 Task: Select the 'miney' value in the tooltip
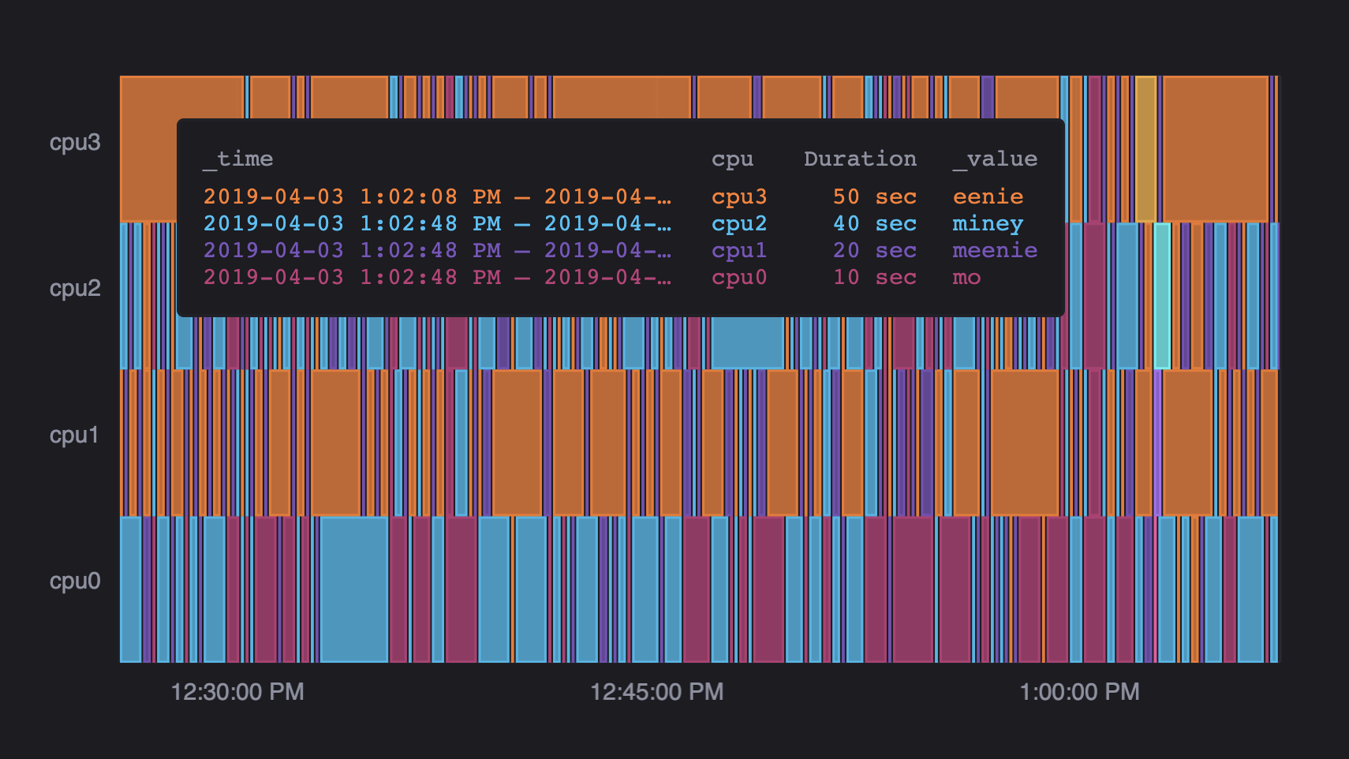click(x=988, y=223)
